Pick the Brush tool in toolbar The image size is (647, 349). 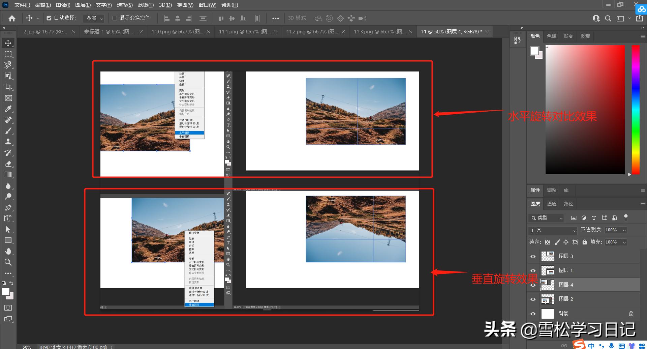point(8,131)
